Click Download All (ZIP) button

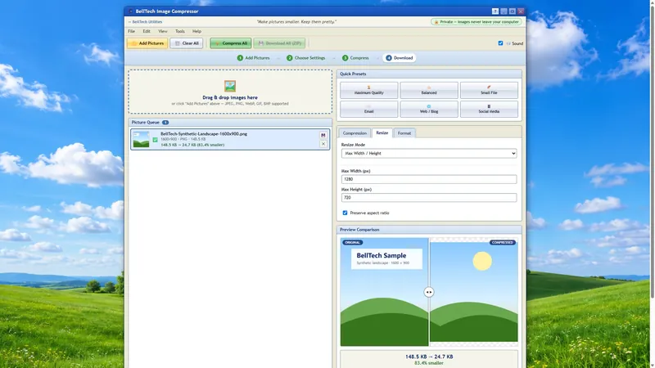click(279, 43)
